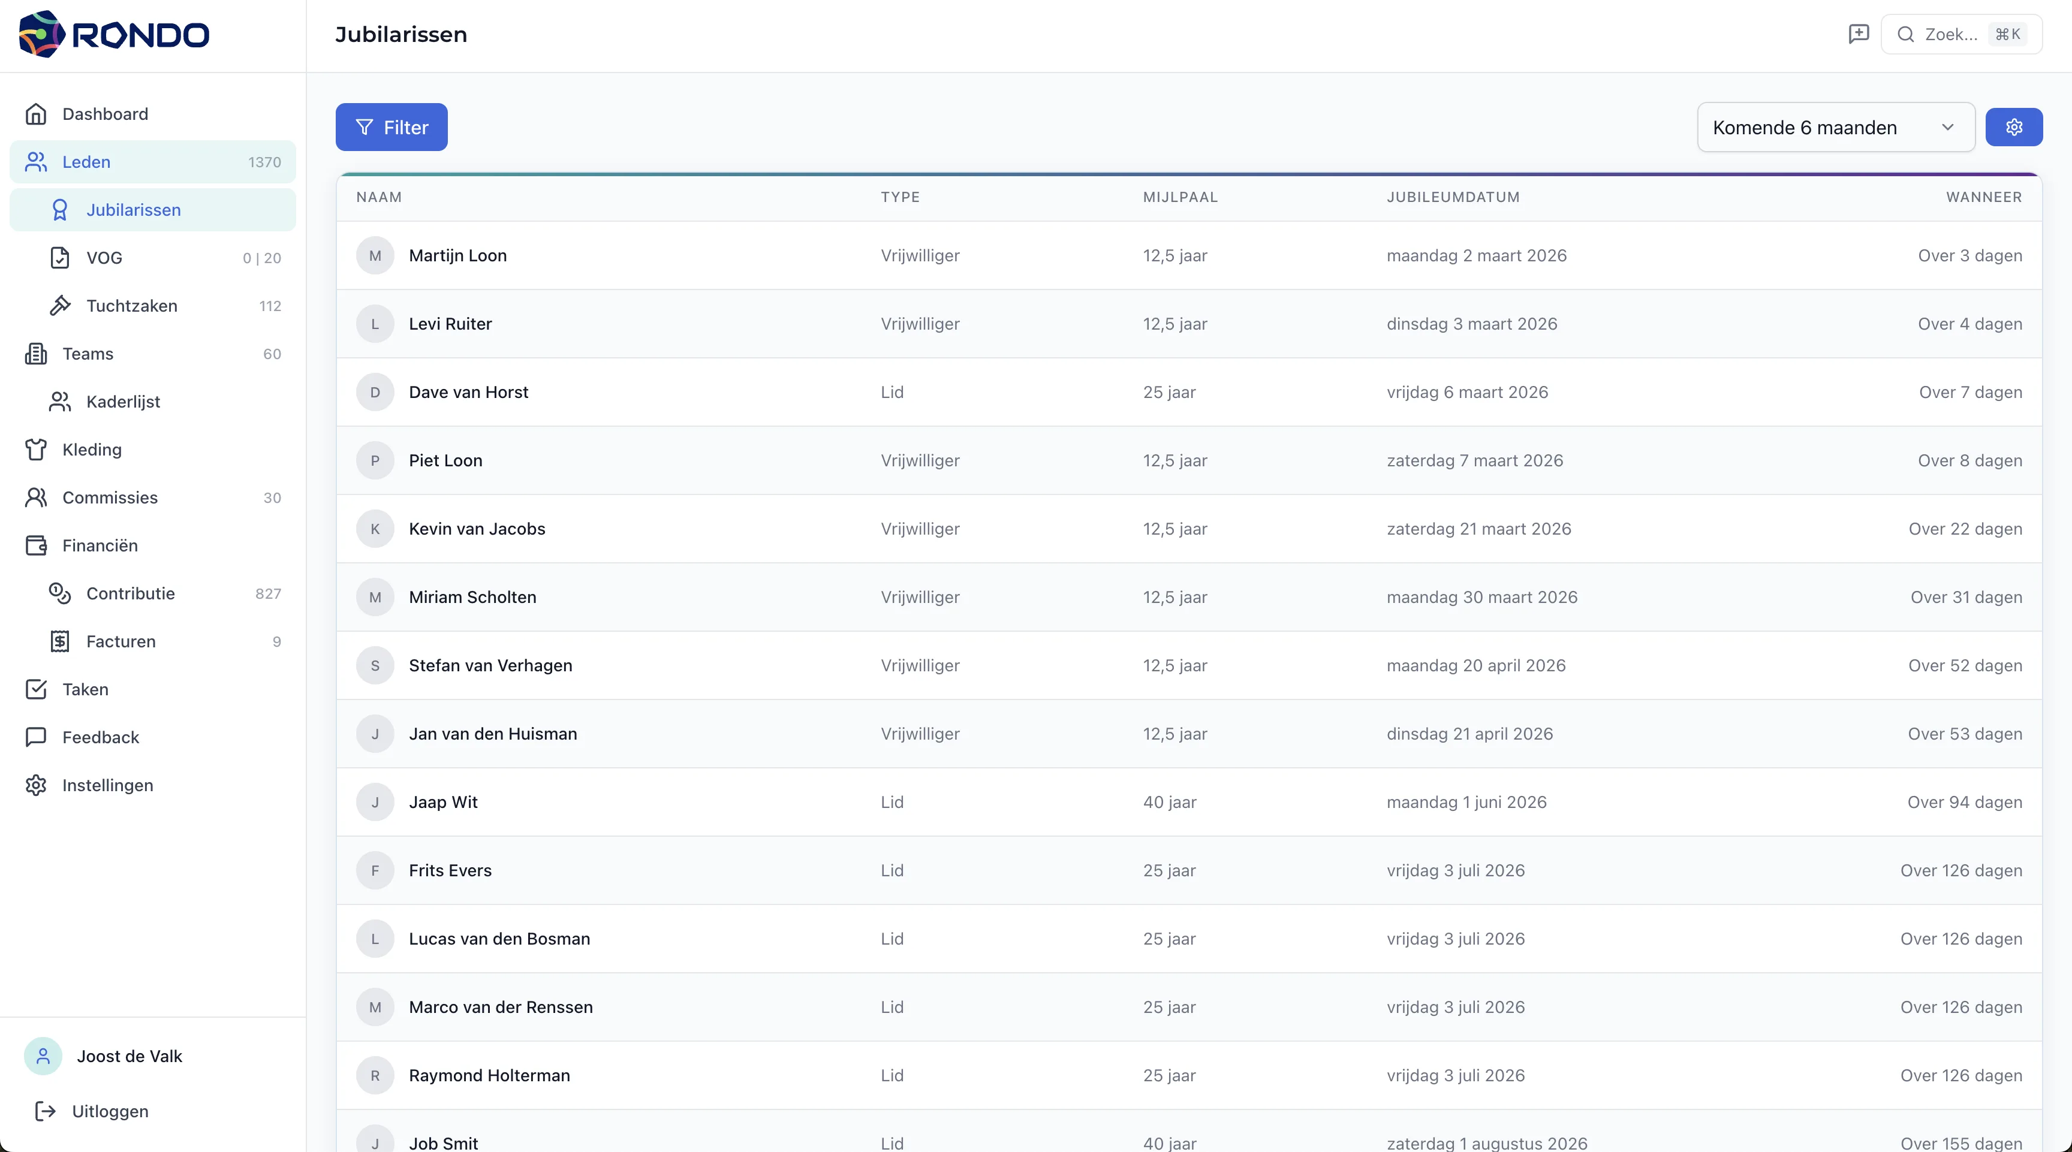Image resolution: width=2072 pixels, height=1152 pixels.
Task: Select the Commissies menu item
Action: (110, 497)
